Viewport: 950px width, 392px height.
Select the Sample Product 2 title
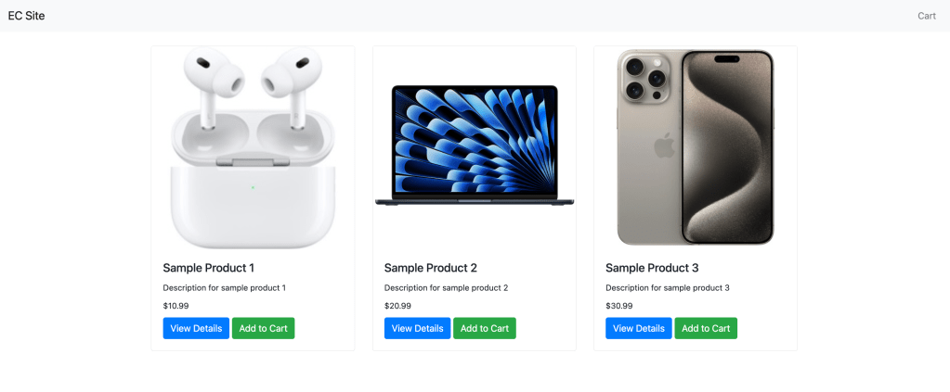coord(431,268)
